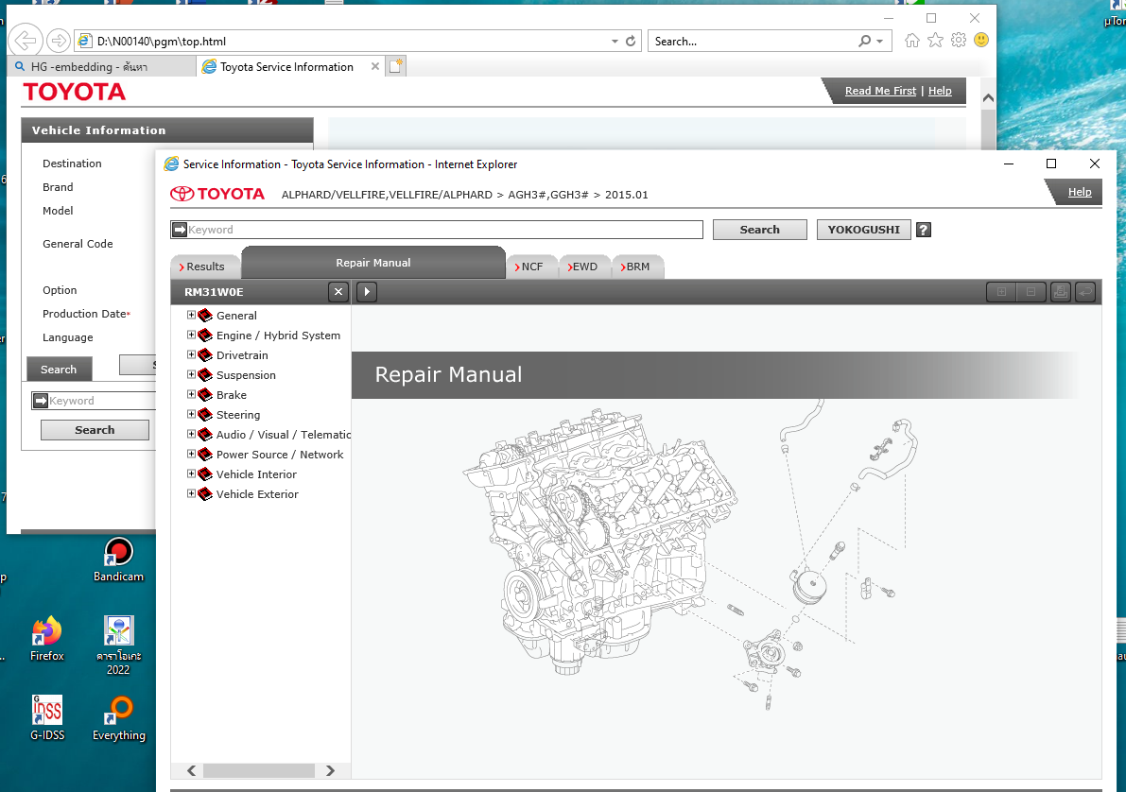Click the Toyota logo in Service Information
1126x792 pixels.
pos(217,194)
